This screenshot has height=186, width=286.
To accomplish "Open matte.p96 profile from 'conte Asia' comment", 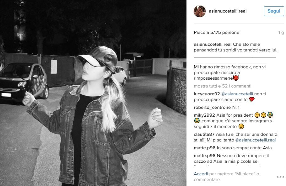I will click(x=205, y=148).
